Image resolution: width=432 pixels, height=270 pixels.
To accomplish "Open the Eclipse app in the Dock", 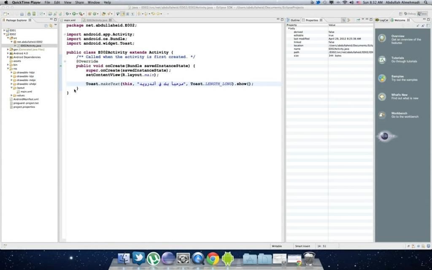I will coord(168,259).
